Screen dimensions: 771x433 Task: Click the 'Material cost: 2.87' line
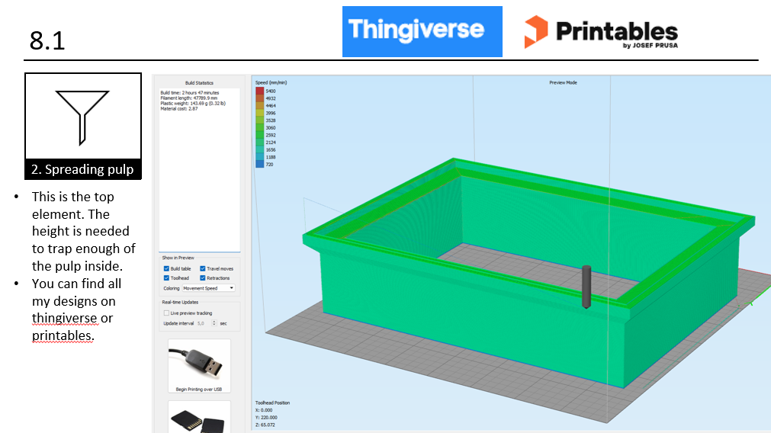tap(179, 109)
